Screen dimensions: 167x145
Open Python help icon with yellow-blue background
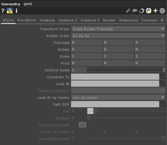[x=10, y=11]
